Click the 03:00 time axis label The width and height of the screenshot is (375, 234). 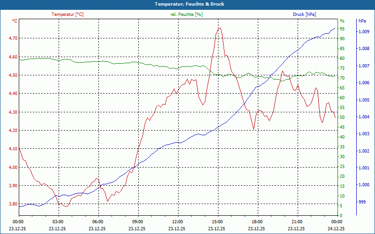coord(58,222)
